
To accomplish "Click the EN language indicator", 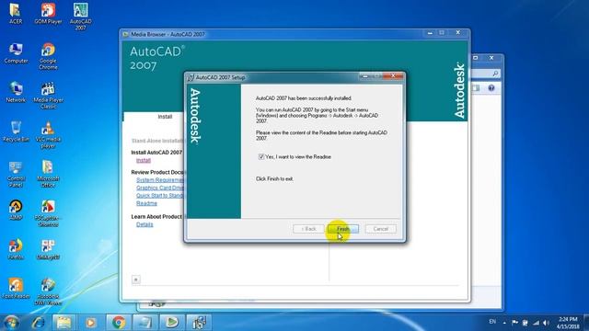I will click(x=492, y=322).
